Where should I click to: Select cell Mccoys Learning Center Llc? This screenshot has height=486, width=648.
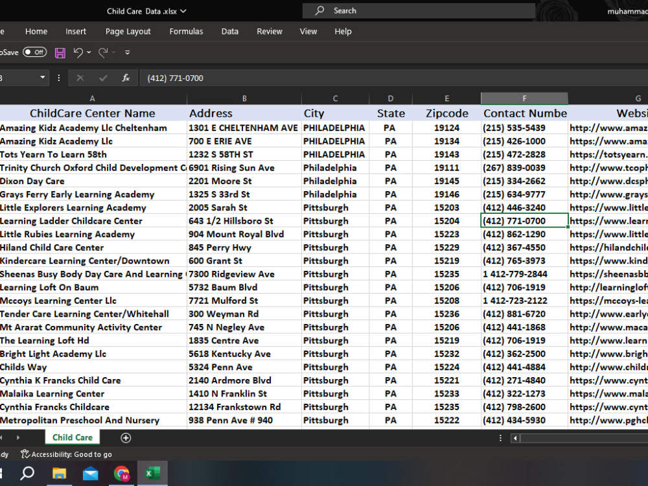[x=93, y=301]
